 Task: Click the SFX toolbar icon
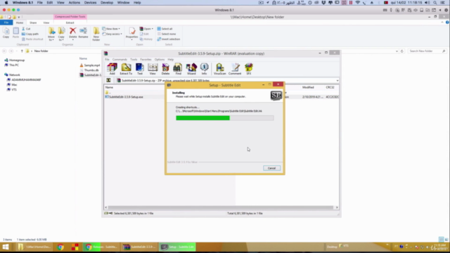pos(249,69)
